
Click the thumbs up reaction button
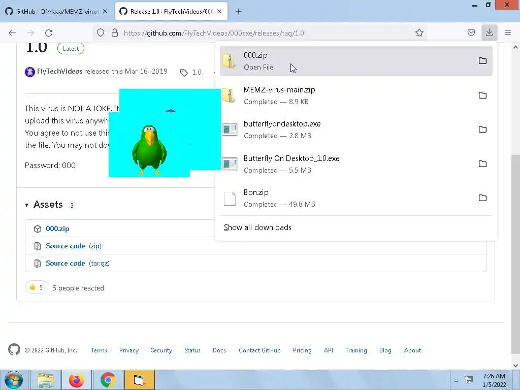pos(37,287)
